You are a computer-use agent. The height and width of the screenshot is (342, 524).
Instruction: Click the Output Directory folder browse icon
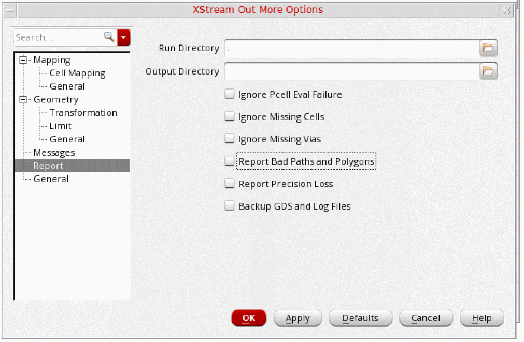coord(487,71)
